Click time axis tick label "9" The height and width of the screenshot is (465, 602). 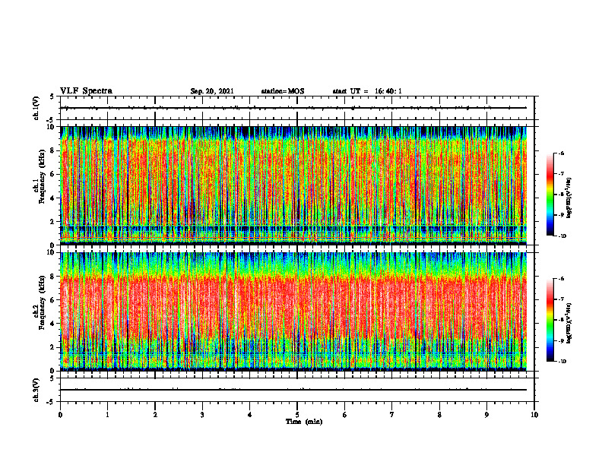pyautogui.click(x=486, y=415)
